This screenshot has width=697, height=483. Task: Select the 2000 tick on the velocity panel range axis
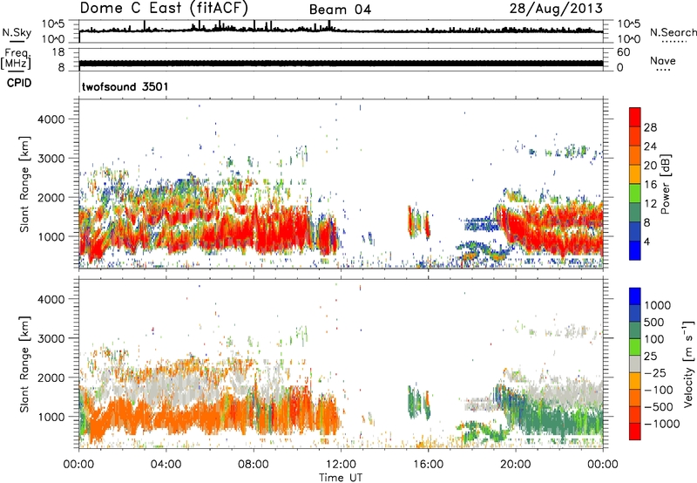point(51,378)
